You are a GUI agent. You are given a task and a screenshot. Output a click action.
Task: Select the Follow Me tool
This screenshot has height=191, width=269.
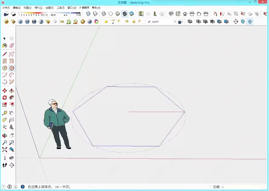click(11, 97)
